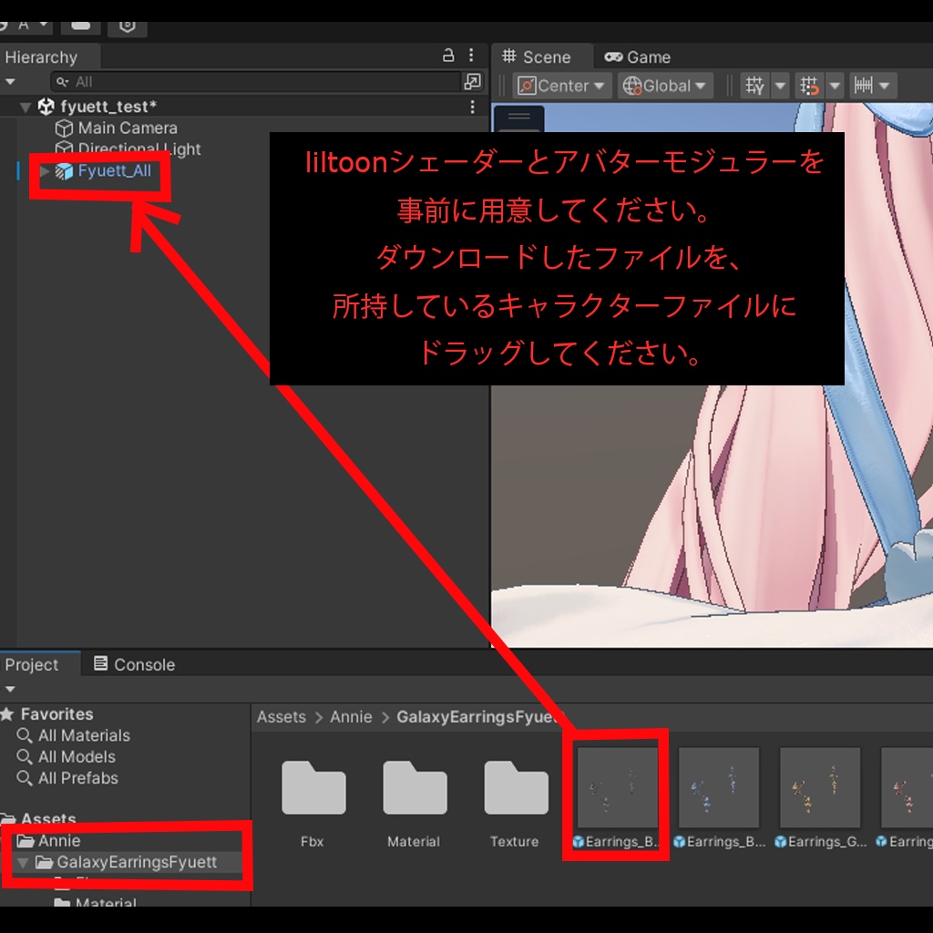
Task: Click the Hierarchy search field
Action: [x=256, y=81]
